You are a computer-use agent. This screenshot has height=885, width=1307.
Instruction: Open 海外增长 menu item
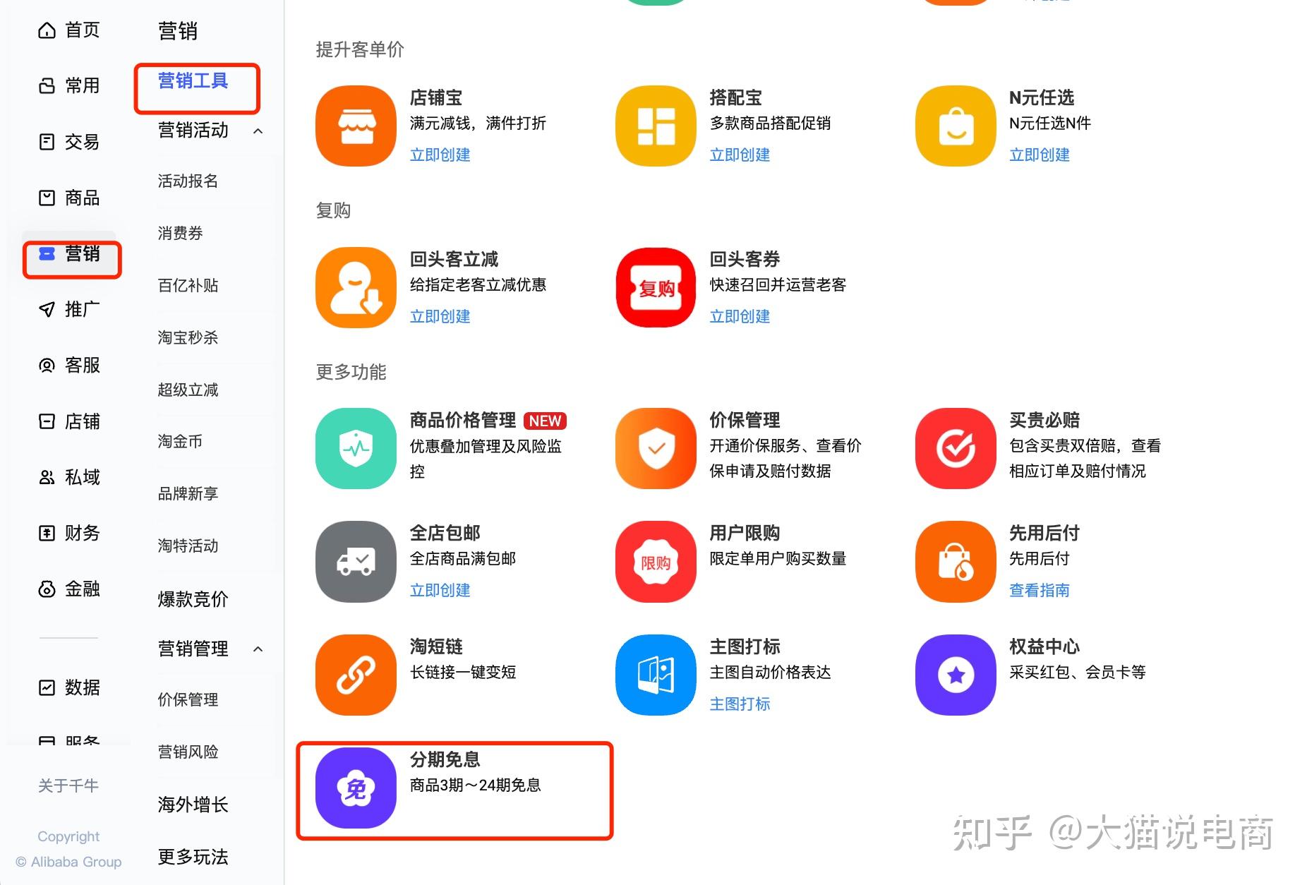(x=193, y=805)
